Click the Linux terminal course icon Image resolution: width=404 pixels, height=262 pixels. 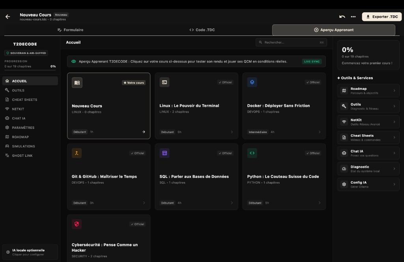click(165, 82)
